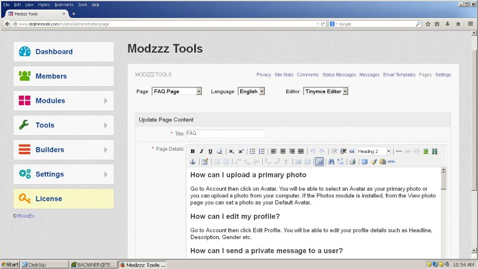Click the paste from clipboard icon

(382, 161)
